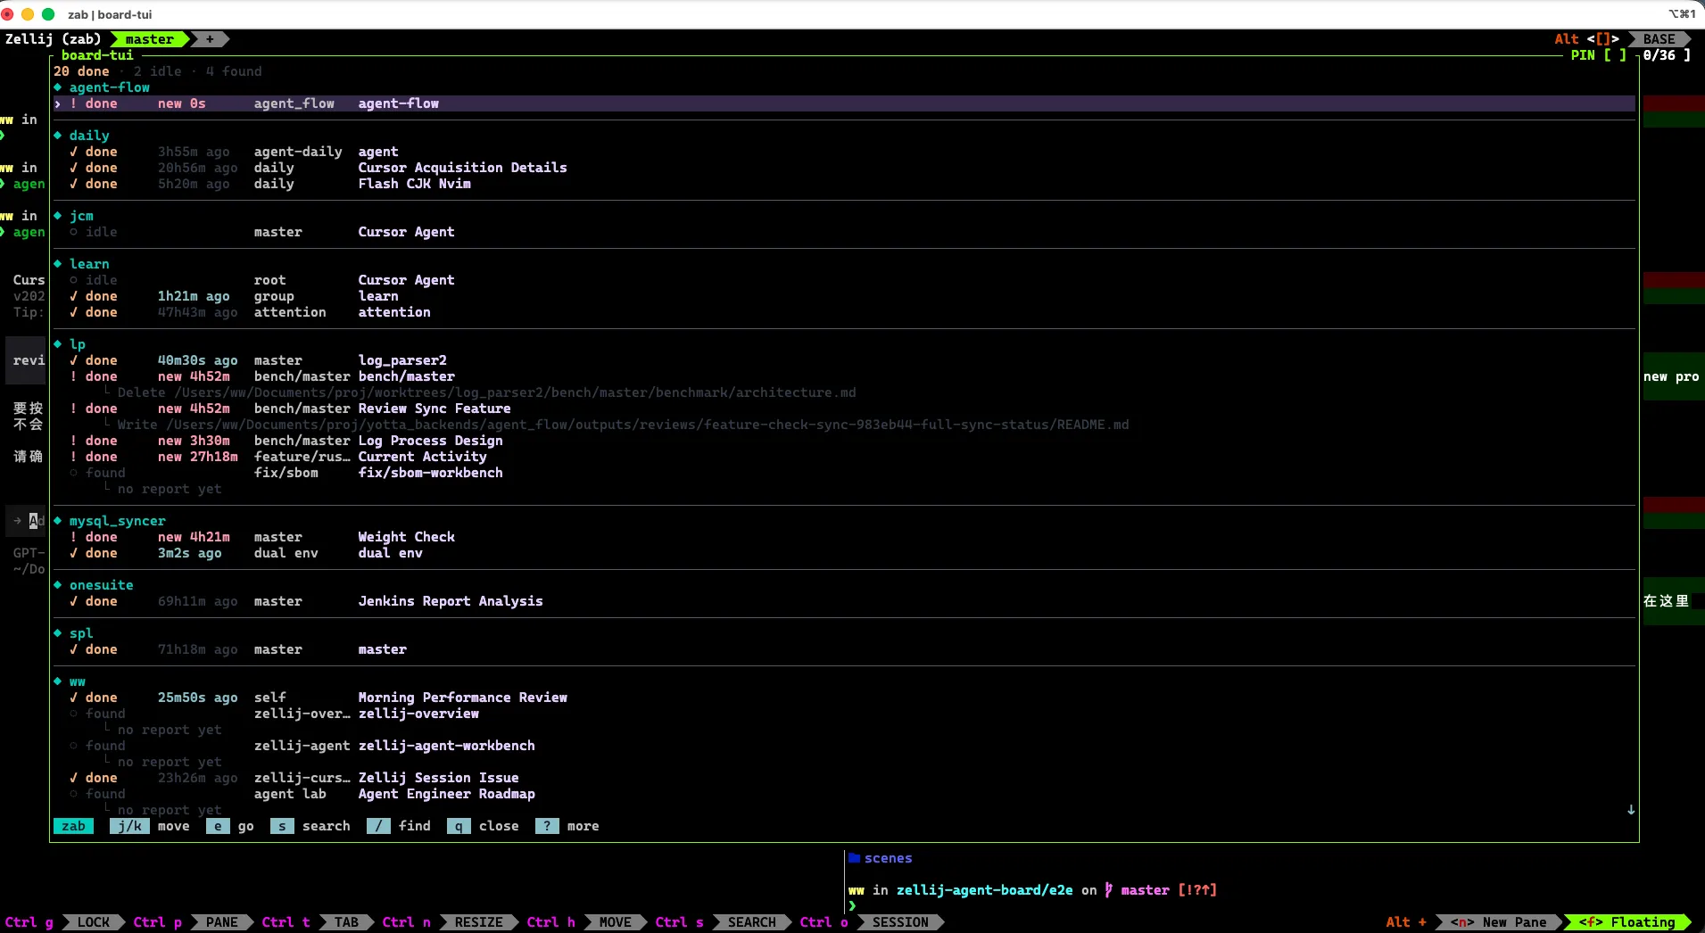
Task: Toggle Floating panes in status bar
Action: (1627, 922)
